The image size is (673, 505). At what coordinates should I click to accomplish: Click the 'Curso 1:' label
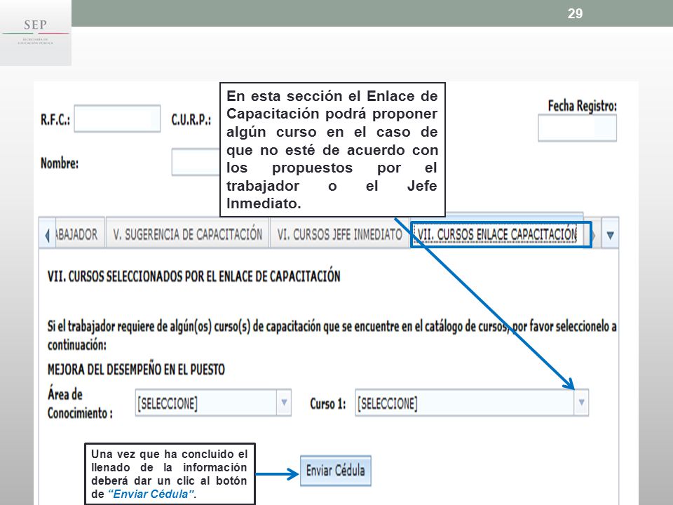coord(328,404)
